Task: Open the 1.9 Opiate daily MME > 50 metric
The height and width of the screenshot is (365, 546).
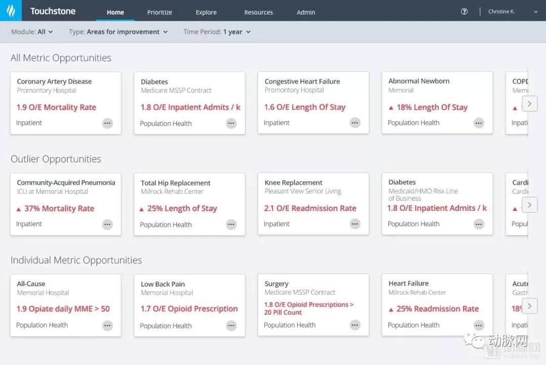Action: [x=63, y=308]
